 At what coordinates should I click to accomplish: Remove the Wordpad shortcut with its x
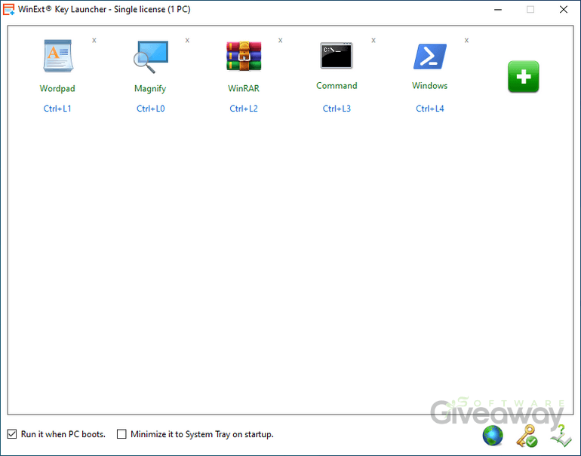pyautogui.click(x=94, y=41)
